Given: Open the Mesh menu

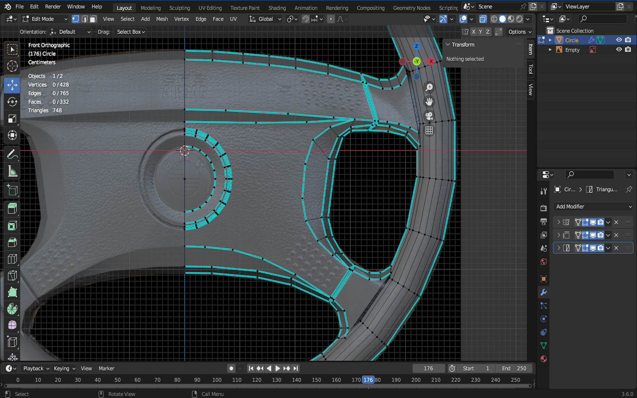Looking at the screenshot, I should 162,19.
